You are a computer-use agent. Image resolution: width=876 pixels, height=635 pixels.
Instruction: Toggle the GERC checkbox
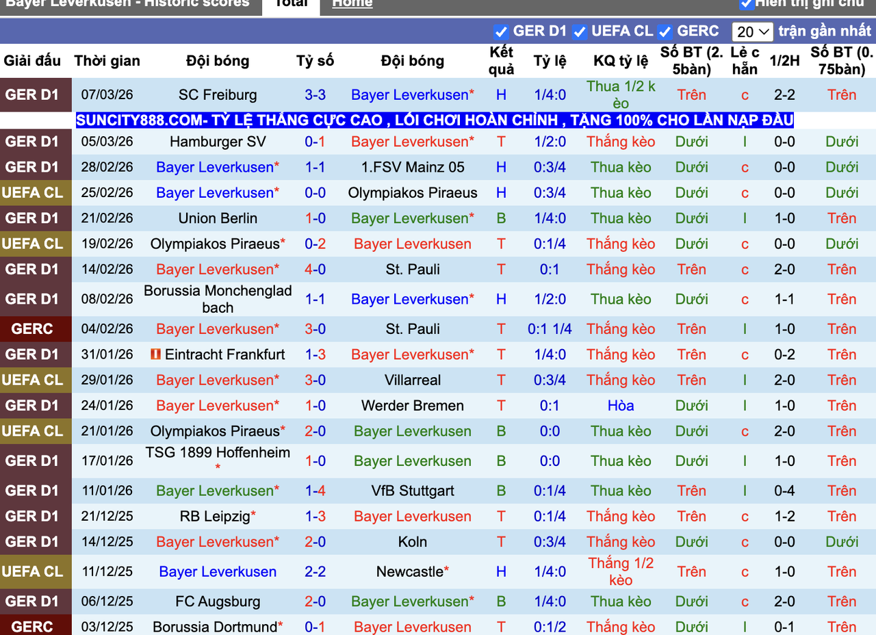click(665, 31)
